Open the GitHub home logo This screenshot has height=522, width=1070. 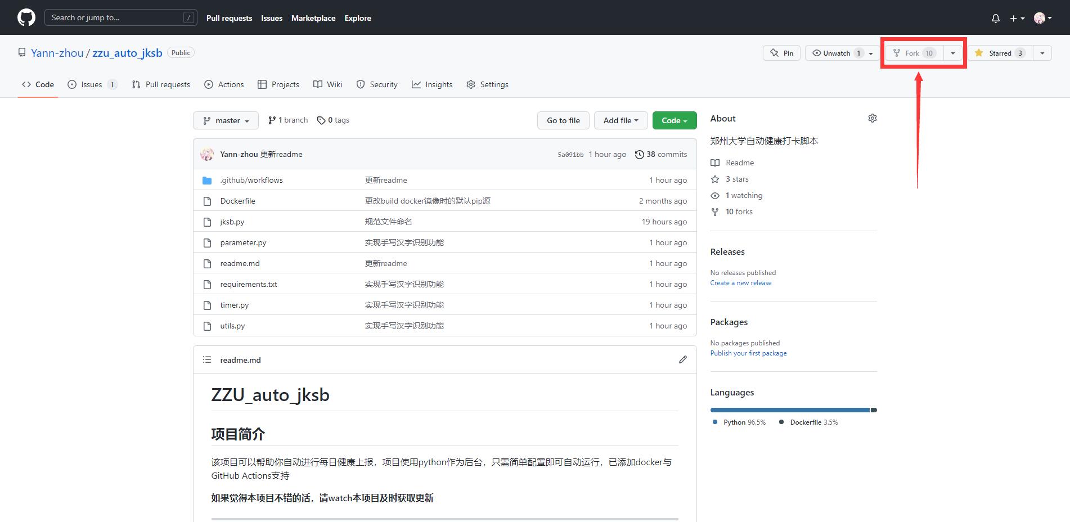[26, 17]
